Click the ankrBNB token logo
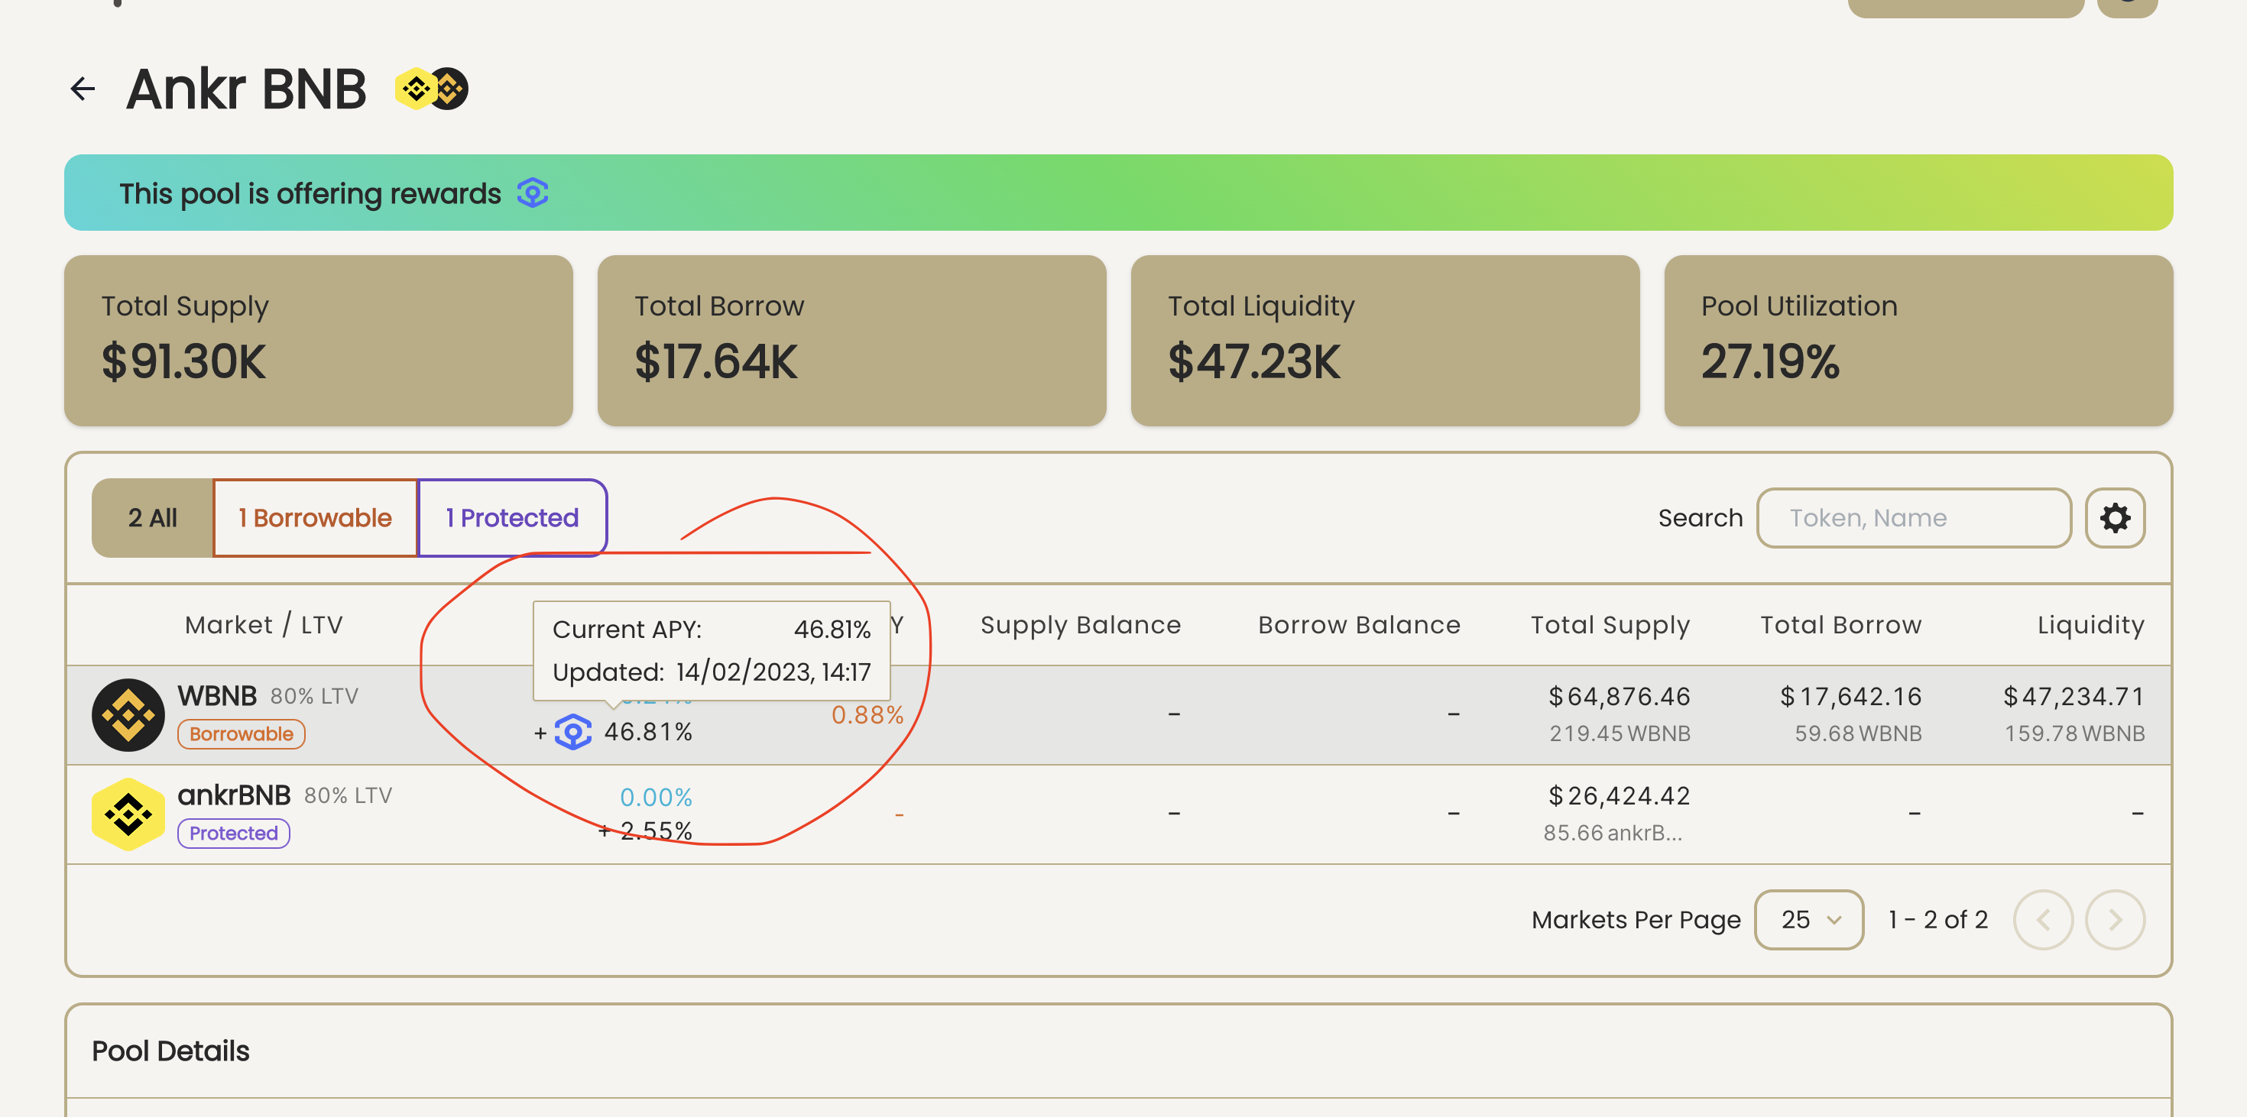Screen dimensions: 2247x1117 click(x=128, y=813)
